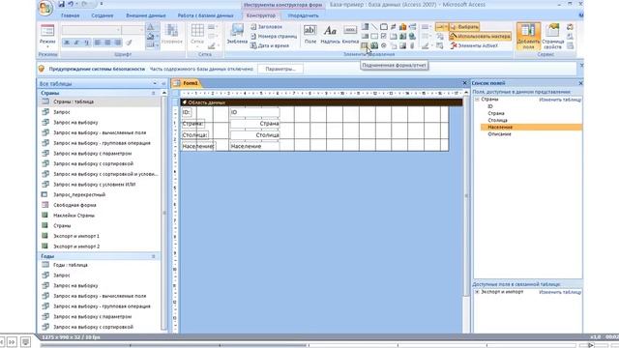Viewport: 619px width, 348px height.
Task: Click the format painter brush icon
Action: [x=129, y=43]
